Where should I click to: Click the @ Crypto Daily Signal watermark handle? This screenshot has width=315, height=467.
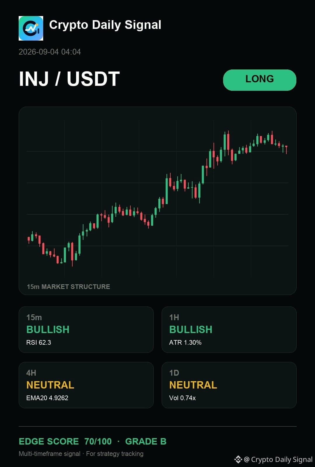pyautogui.click(x=278, y=459)
